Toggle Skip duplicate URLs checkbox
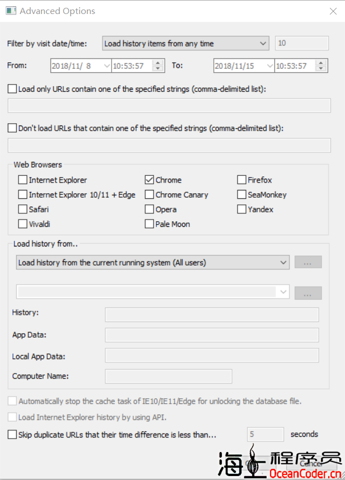Screen dimensions: 345x480 [12, 434]
